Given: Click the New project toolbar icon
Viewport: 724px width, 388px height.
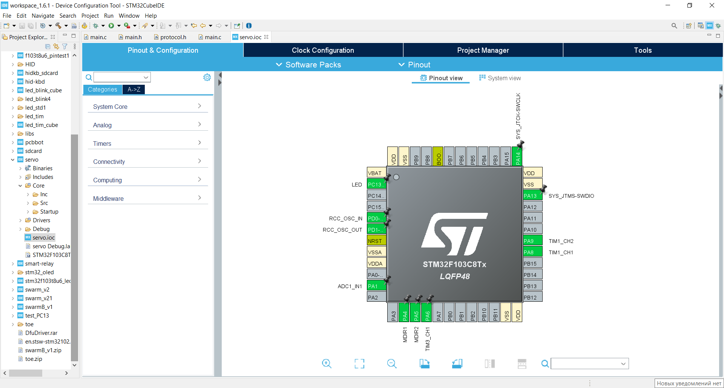Looking at the screenshot, I should [x=6, y=26].
